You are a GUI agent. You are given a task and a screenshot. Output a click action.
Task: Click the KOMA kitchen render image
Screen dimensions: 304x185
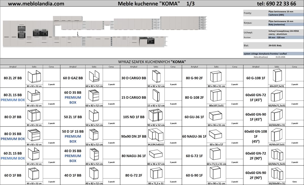pyautogui.click(x=105, y=32)
